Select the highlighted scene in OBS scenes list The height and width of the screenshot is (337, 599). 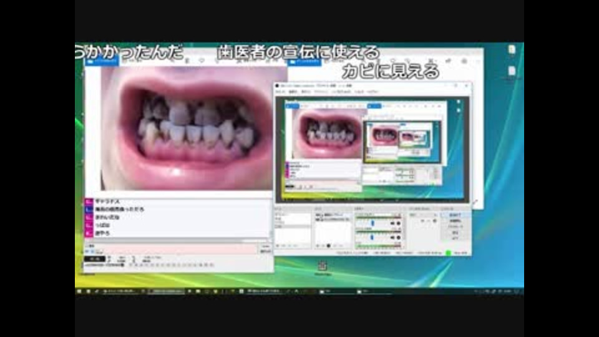pyautogui.click(x=293, y=226)
